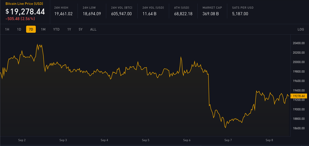Click the orange 19278.44 price axis tag

coord(299,96)
